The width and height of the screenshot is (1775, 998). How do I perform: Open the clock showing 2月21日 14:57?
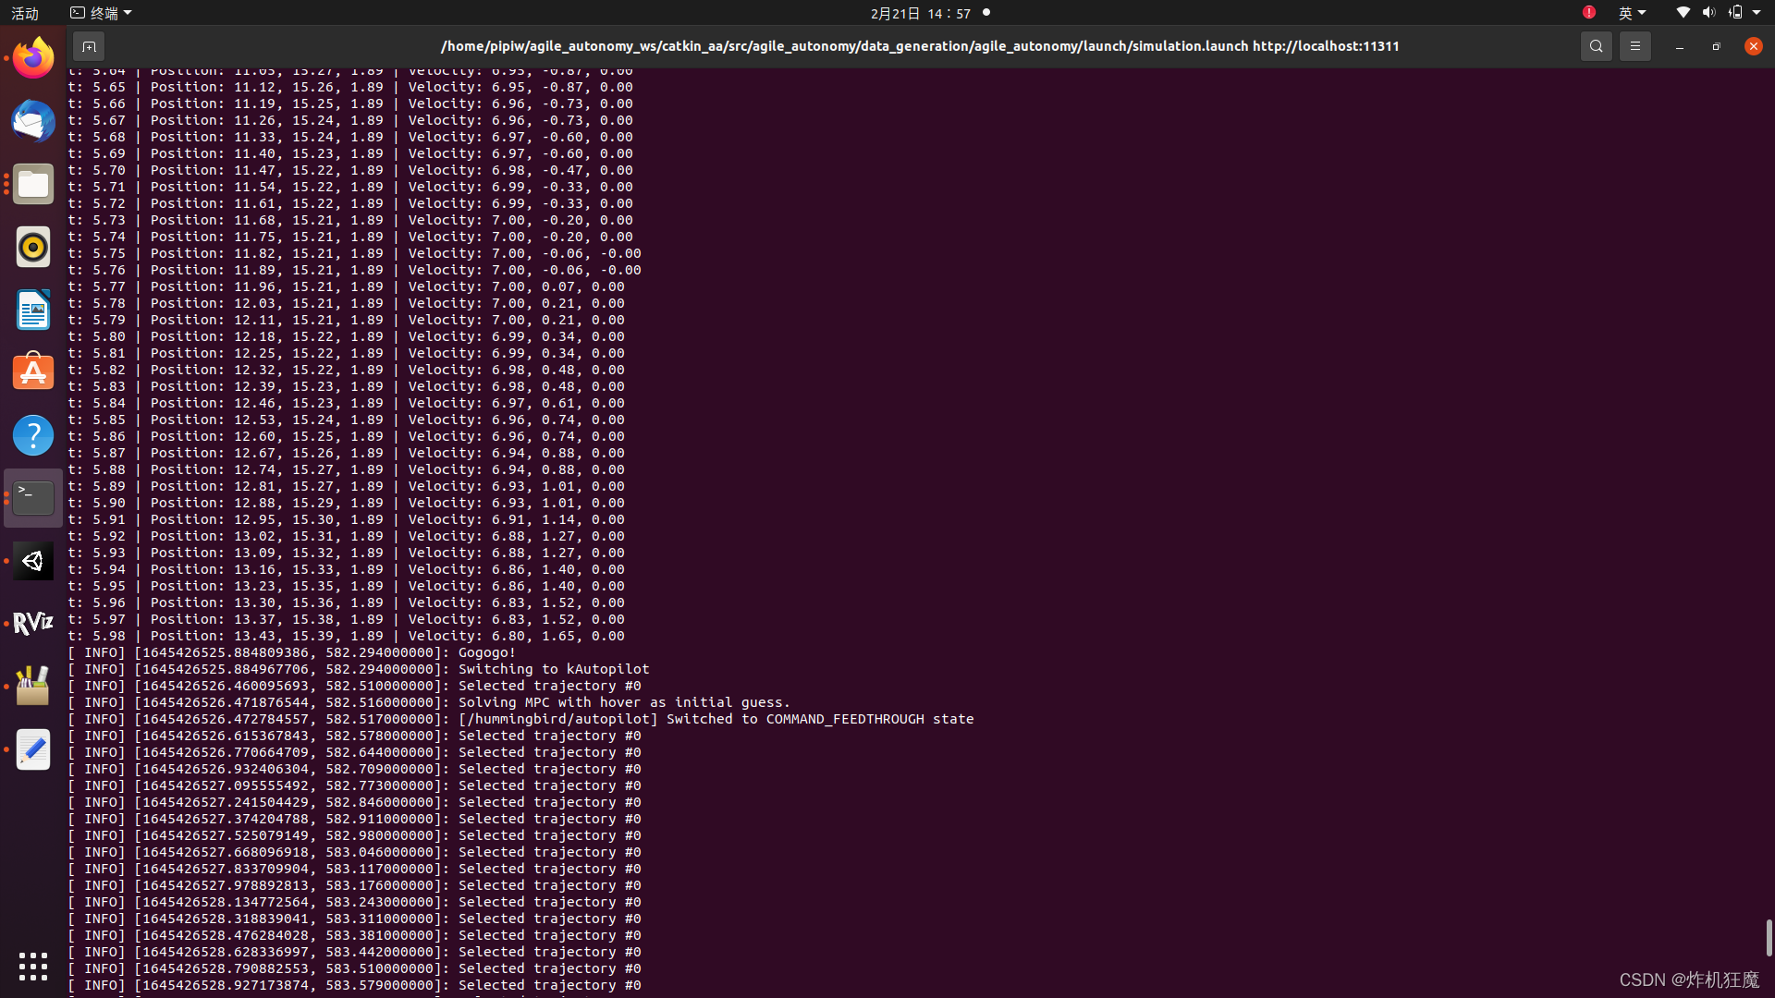pyautogui.click(x=920, y=13)
